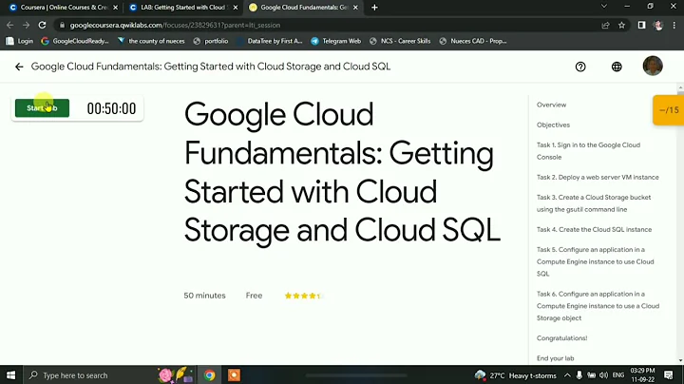Open the taskbar clock 03:29 PM
The width and height of the screenshot is (684, 384).
642,375
